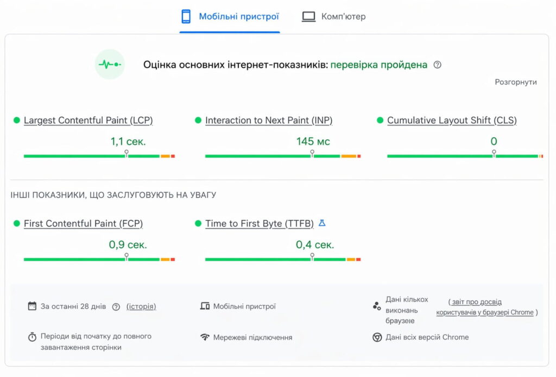Open the Time to First Byte (TTFB) link
This screenshot has height=377, width=556.
pyautogui.click(x=260, y=224)
